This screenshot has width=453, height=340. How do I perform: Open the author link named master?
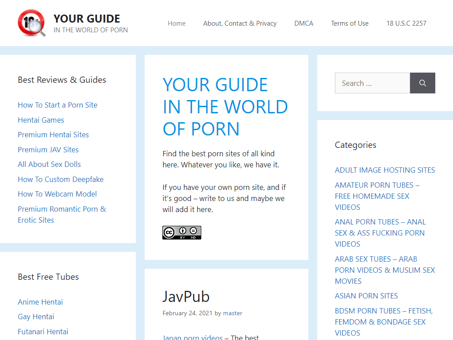pyautogui.click(x=233, y=313)
